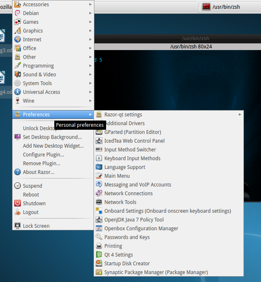Click the Network Tools icon
Image resolution: width=261 pixels, height=282 pixels.
99,202
